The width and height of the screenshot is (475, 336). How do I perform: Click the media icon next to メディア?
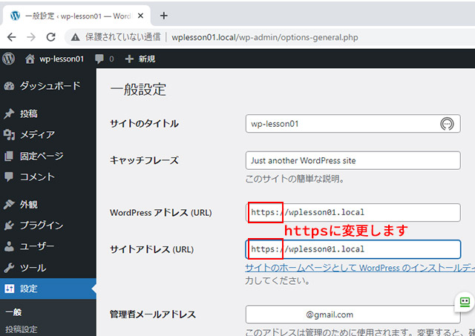[9, 134]
